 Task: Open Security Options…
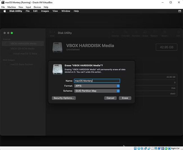pos(64,98)
